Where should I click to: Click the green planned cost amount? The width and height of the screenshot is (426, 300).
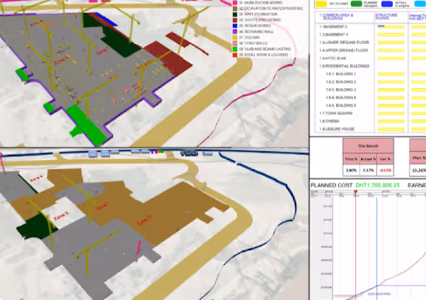point(378,185)
